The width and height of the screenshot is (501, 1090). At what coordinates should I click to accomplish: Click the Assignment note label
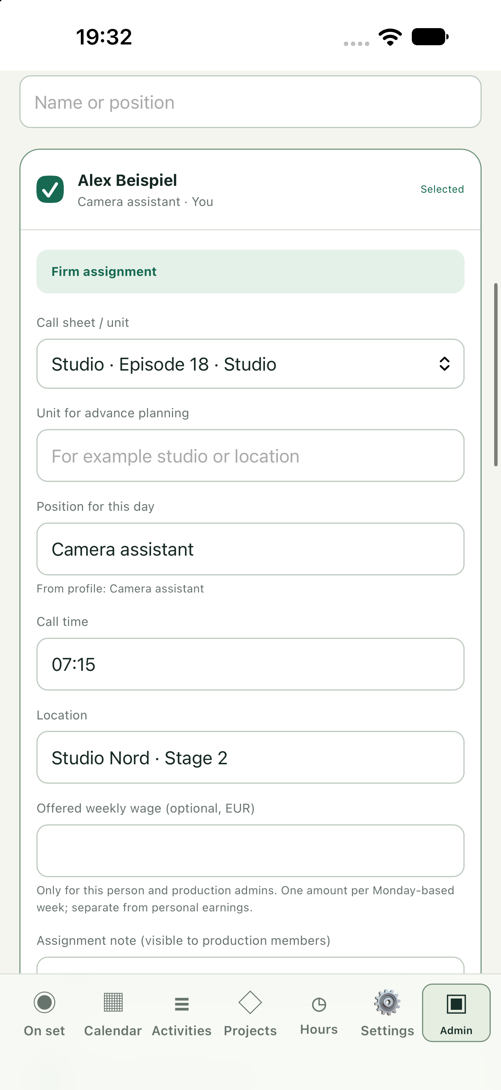(184, 940)
